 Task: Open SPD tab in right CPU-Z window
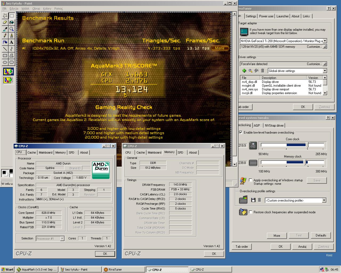click(181, 152)
